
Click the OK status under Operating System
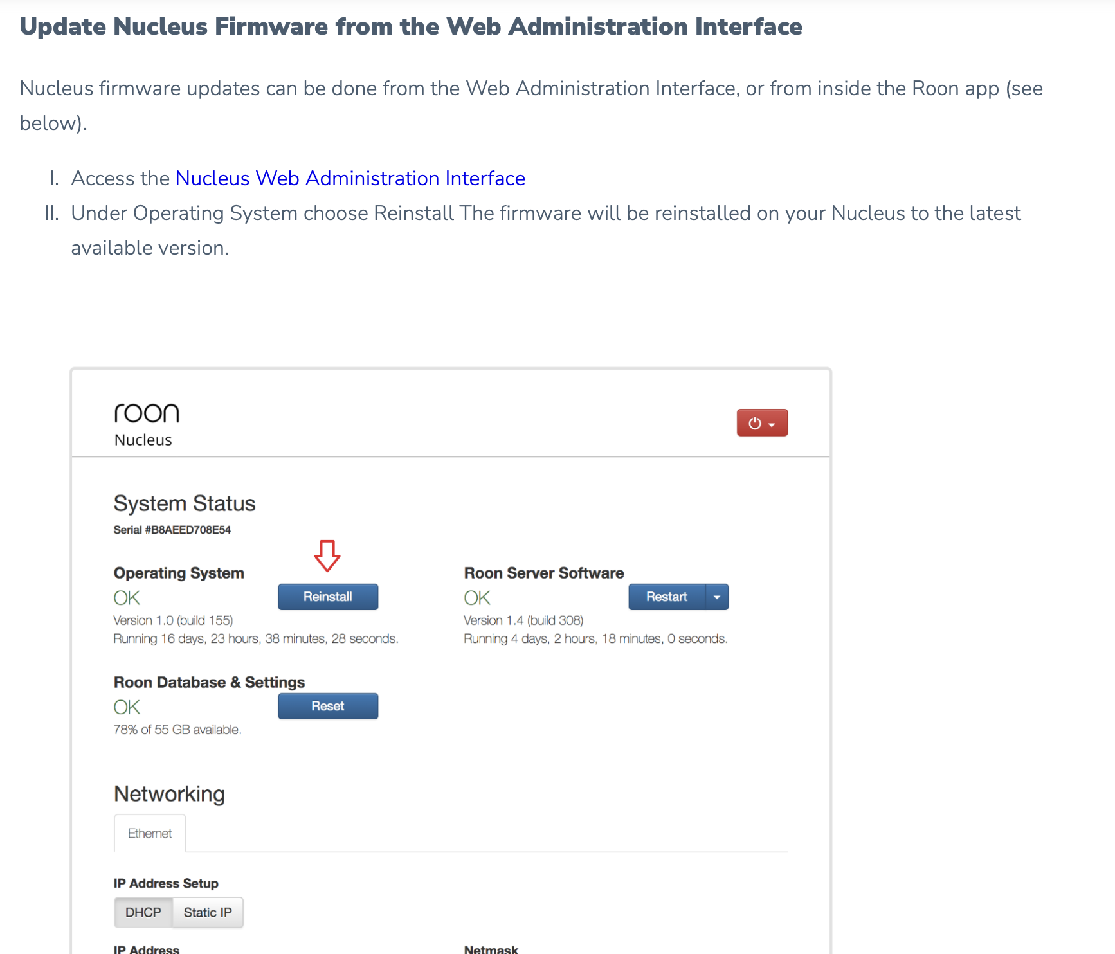coord(126,597)
